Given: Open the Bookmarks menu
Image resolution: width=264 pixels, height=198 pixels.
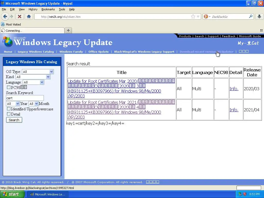Looking at the screenshot, I should [x=48, y=9].
